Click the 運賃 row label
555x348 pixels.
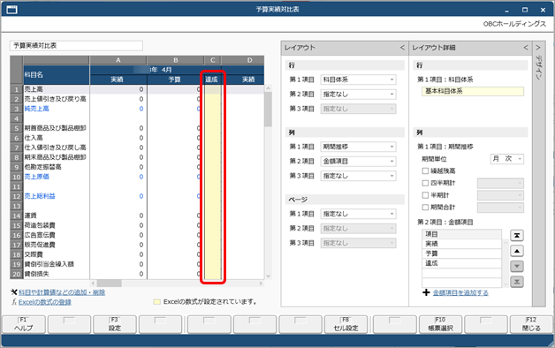tap(30, 216)
